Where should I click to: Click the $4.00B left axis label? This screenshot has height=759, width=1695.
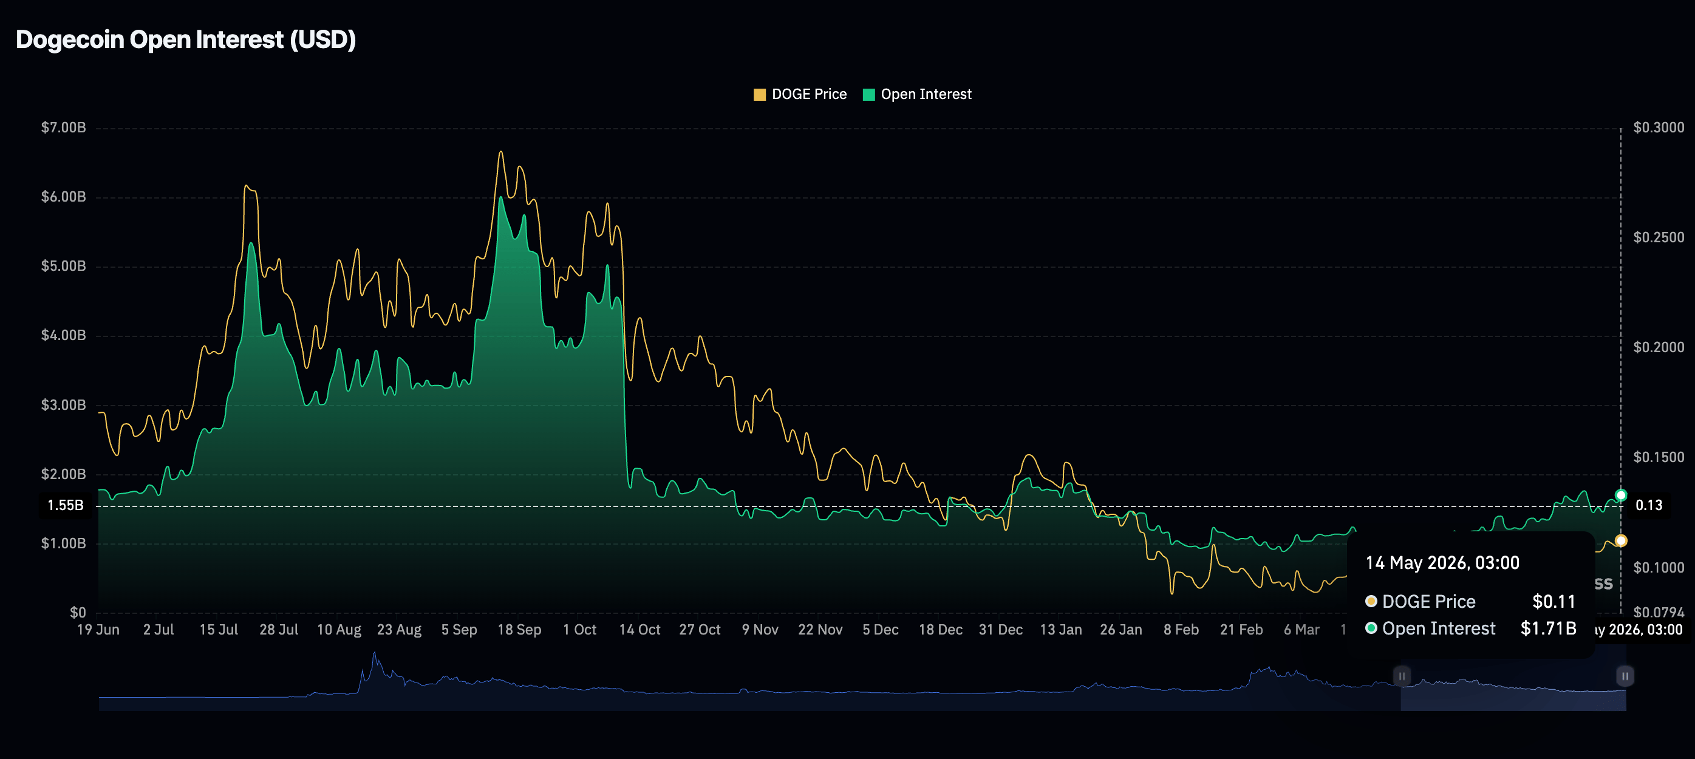(63, 335)
